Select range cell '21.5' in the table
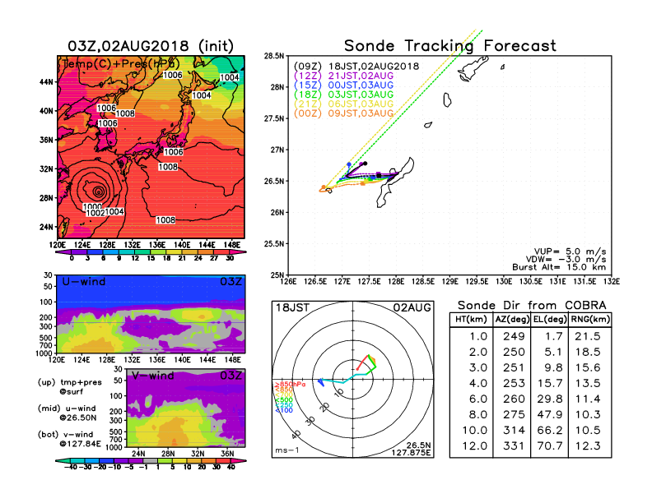652x503 pixels. pos(588,336)
